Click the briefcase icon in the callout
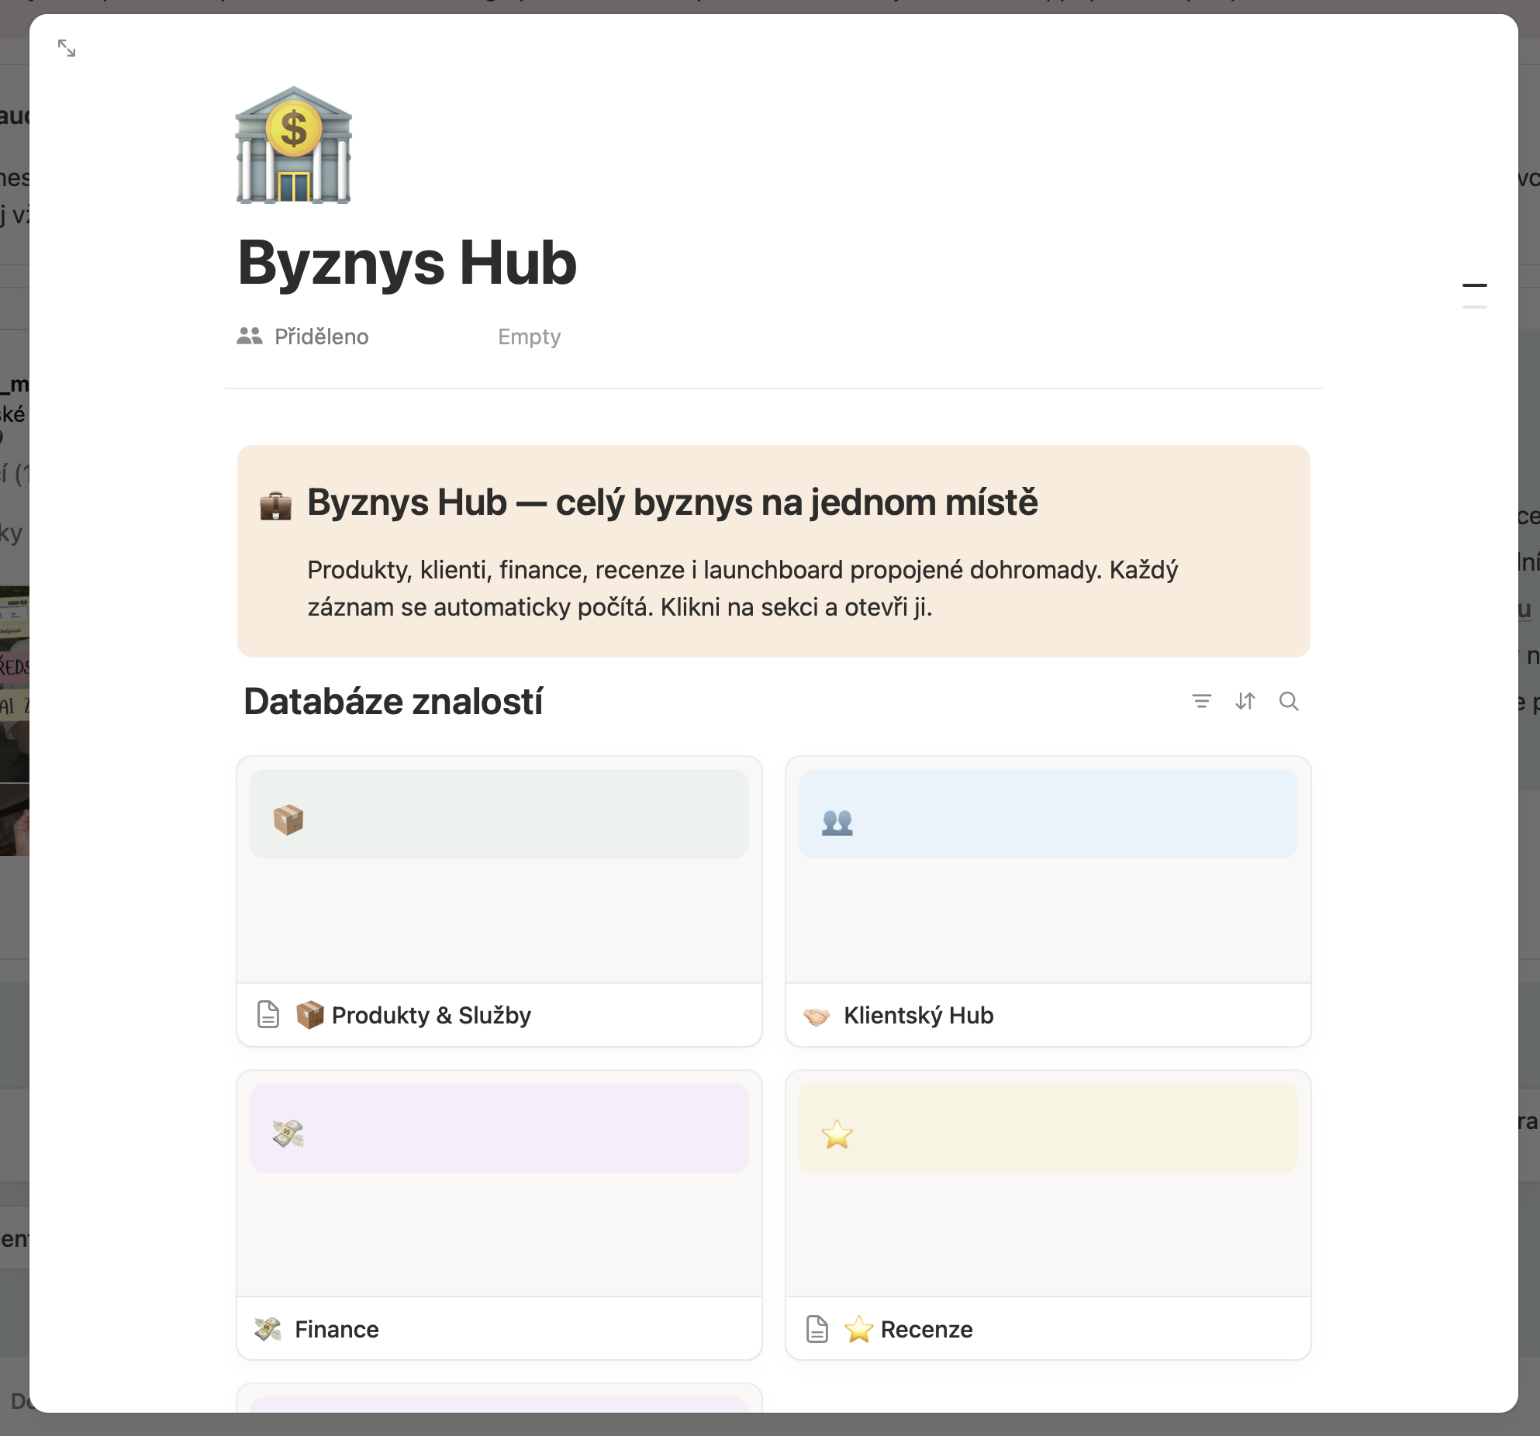 (x=275, y=506)
